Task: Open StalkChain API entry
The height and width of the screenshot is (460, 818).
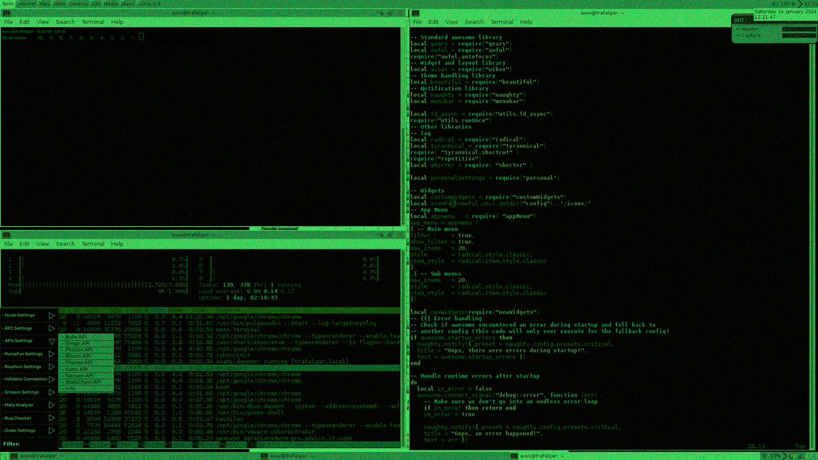Action: click(x=85, y=382)
